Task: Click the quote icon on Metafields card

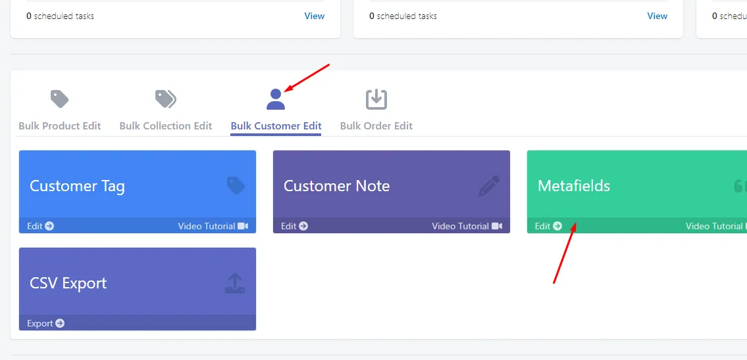Action: point(740,186)
